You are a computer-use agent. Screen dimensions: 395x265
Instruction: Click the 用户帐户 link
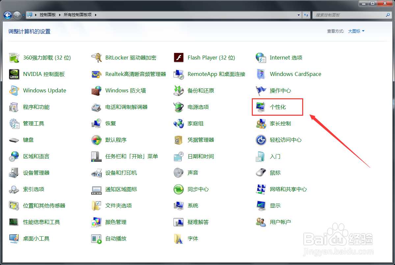280,222
